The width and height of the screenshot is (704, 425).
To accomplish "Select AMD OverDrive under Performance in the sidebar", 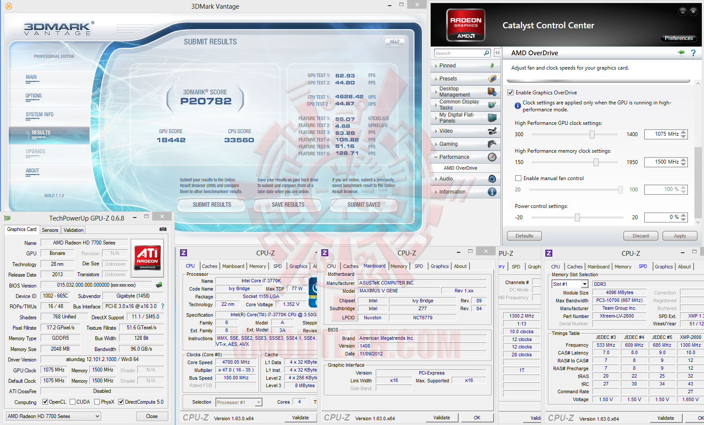I will click(460, 168).
